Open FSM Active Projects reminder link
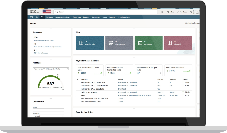The image size is (227, 133). tap(41, 53)
